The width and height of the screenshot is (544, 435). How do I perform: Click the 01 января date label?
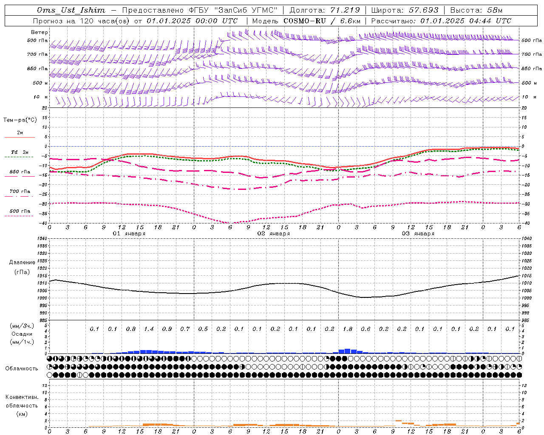click(x=129, y=234)
